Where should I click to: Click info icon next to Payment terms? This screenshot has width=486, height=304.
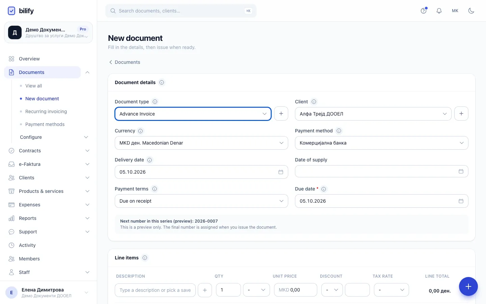coord(155,189)
